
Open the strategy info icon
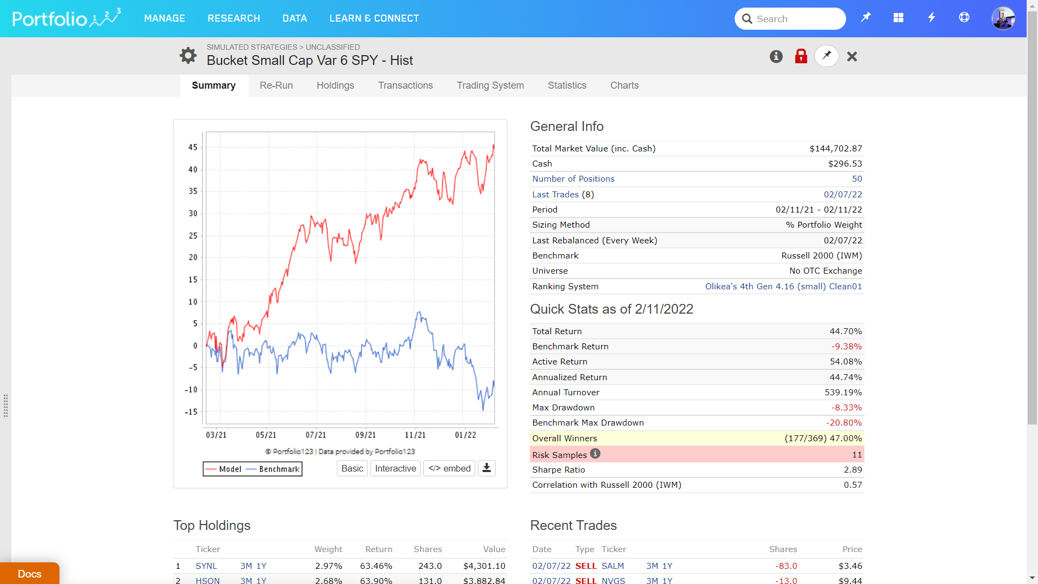tap(776, 56)
